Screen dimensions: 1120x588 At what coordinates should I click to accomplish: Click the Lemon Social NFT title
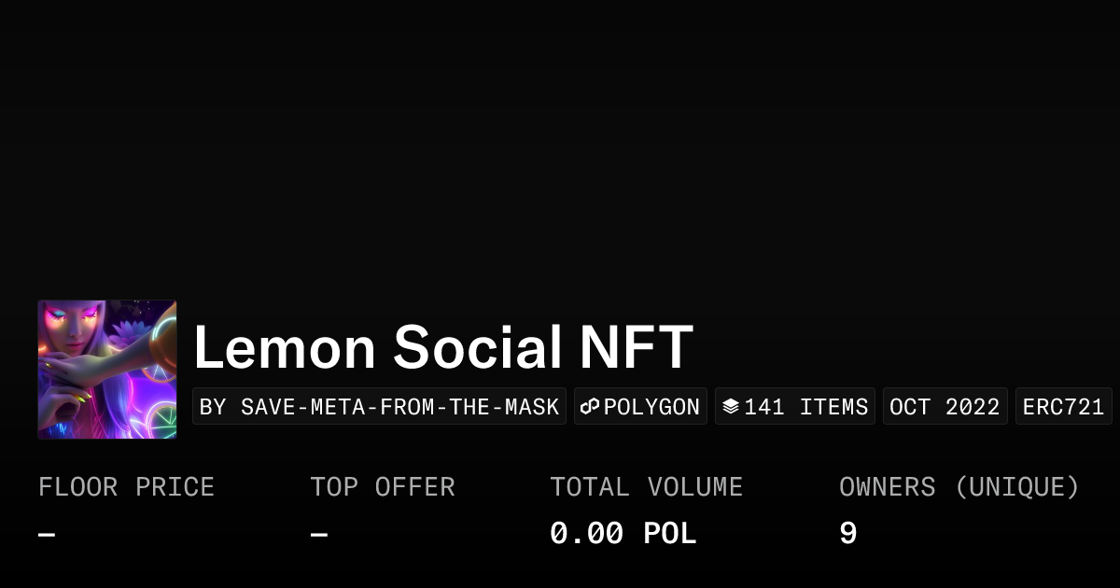[443, 347]
